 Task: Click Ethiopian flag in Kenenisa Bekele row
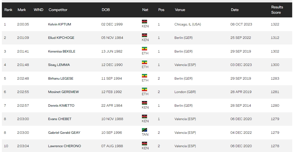(x=144, y=49)
